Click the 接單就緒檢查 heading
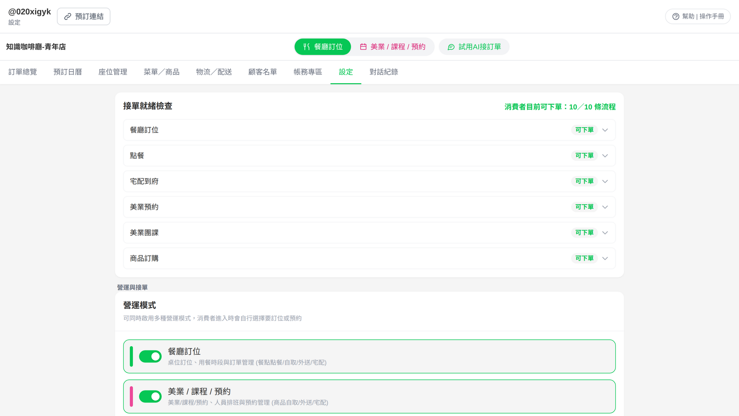This screenshot has width=739, height=416. [148, 106]
